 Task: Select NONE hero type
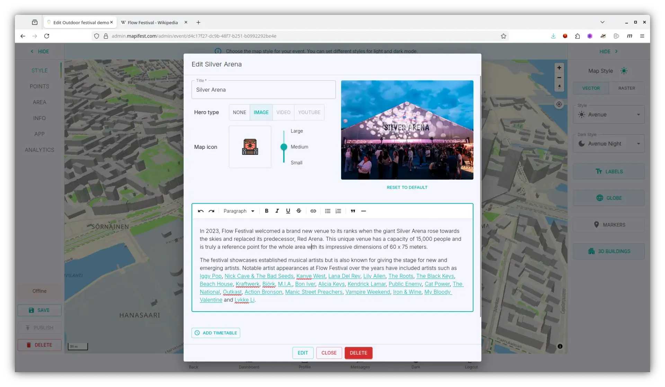(239, 112)
